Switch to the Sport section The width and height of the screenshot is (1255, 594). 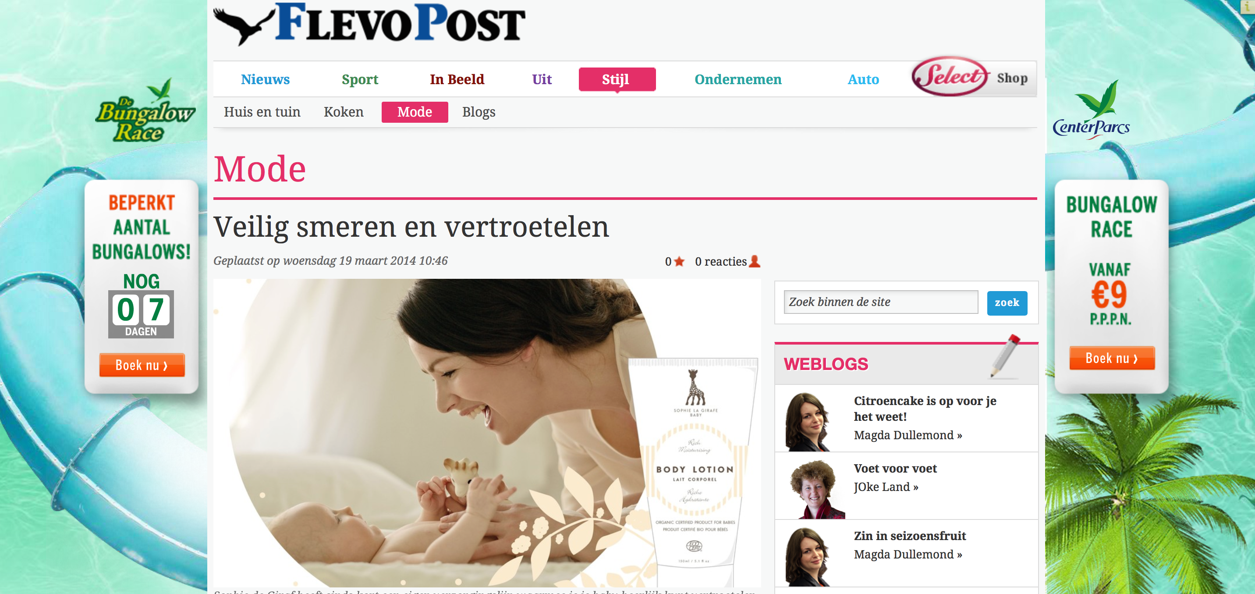pyautogui.click(x=360, y=79)
